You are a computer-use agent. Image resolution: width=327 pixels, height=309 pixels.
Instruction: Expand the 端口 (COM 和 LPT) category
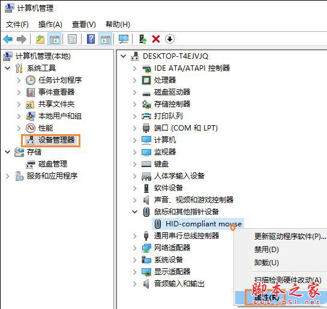[x=135, y=128]
